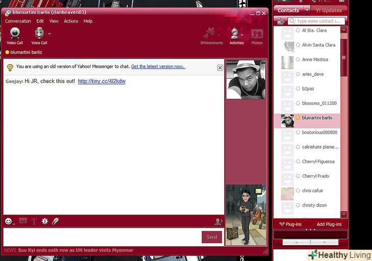Open the news headline about Suu Kyi
Image resolution: width=372 pixels, height=261 pixels.
click(76, 250)
